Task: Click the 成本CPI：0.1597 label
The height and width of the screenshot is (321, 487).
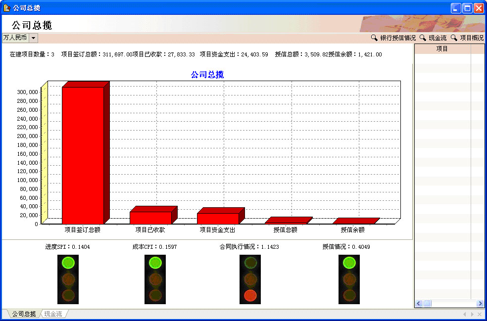Action: tap(155, 247)
